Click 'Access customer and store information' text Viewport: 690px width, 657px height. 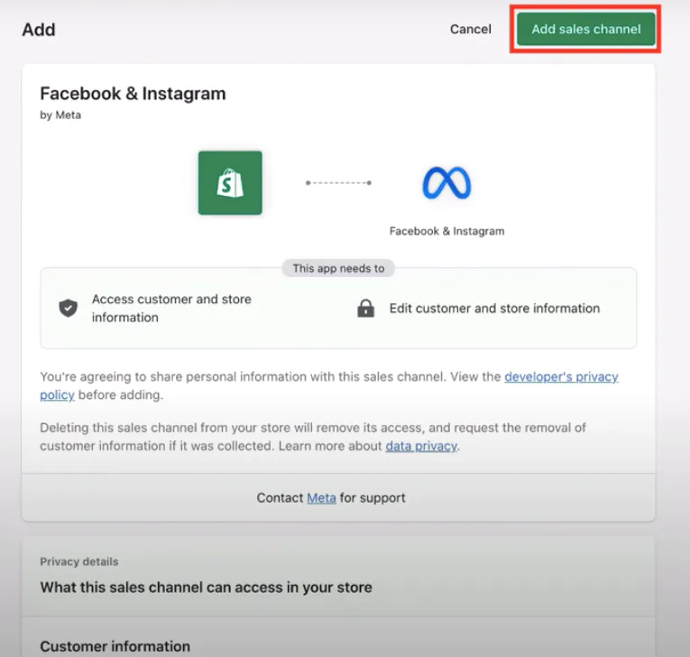tap(171, 309)
